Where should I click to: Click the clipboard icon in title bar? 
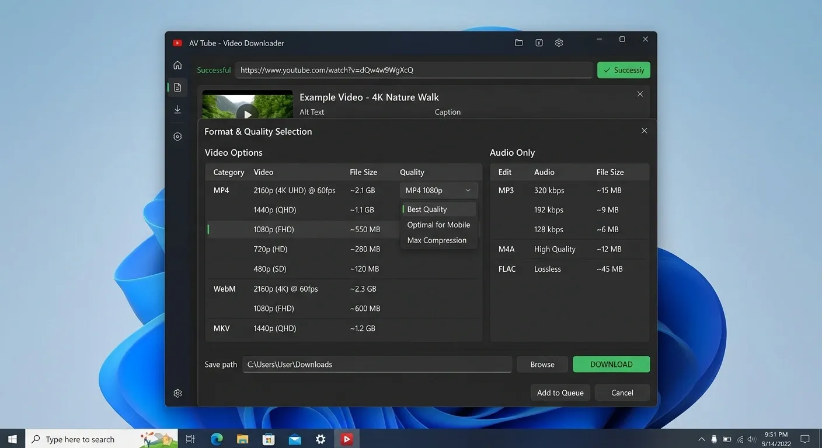[x=539, y=43]
